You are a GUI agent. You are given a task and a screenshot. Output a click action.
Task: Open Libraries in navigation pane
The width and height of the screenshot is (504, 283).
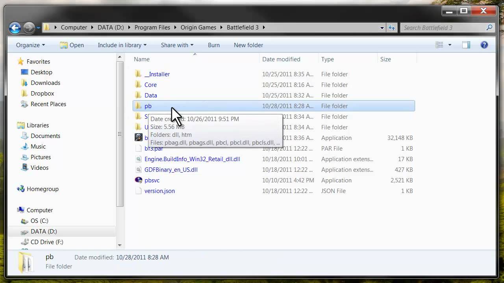38,125
